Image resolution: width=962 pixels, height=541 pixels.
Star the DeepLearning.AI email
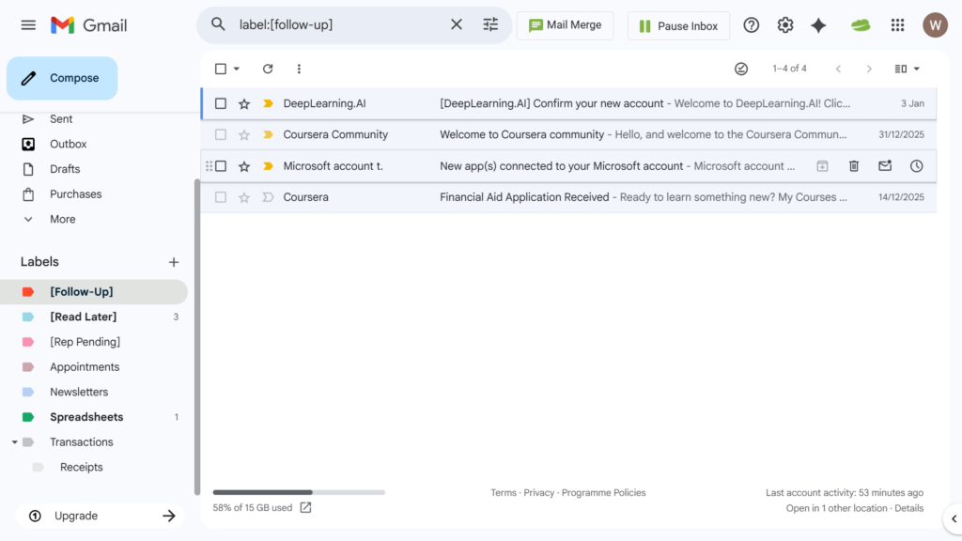244,103
